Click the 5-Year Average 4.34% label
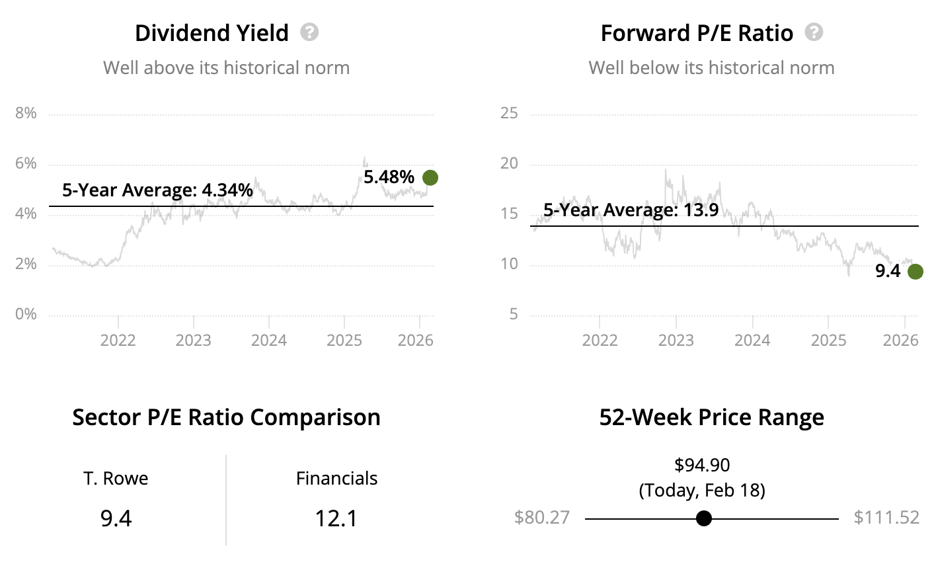936x562 pixels. coord(157,190)
